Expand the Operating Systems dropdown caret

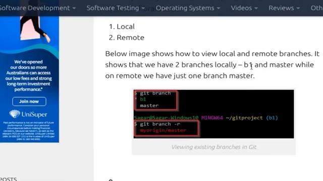point(219,9)
